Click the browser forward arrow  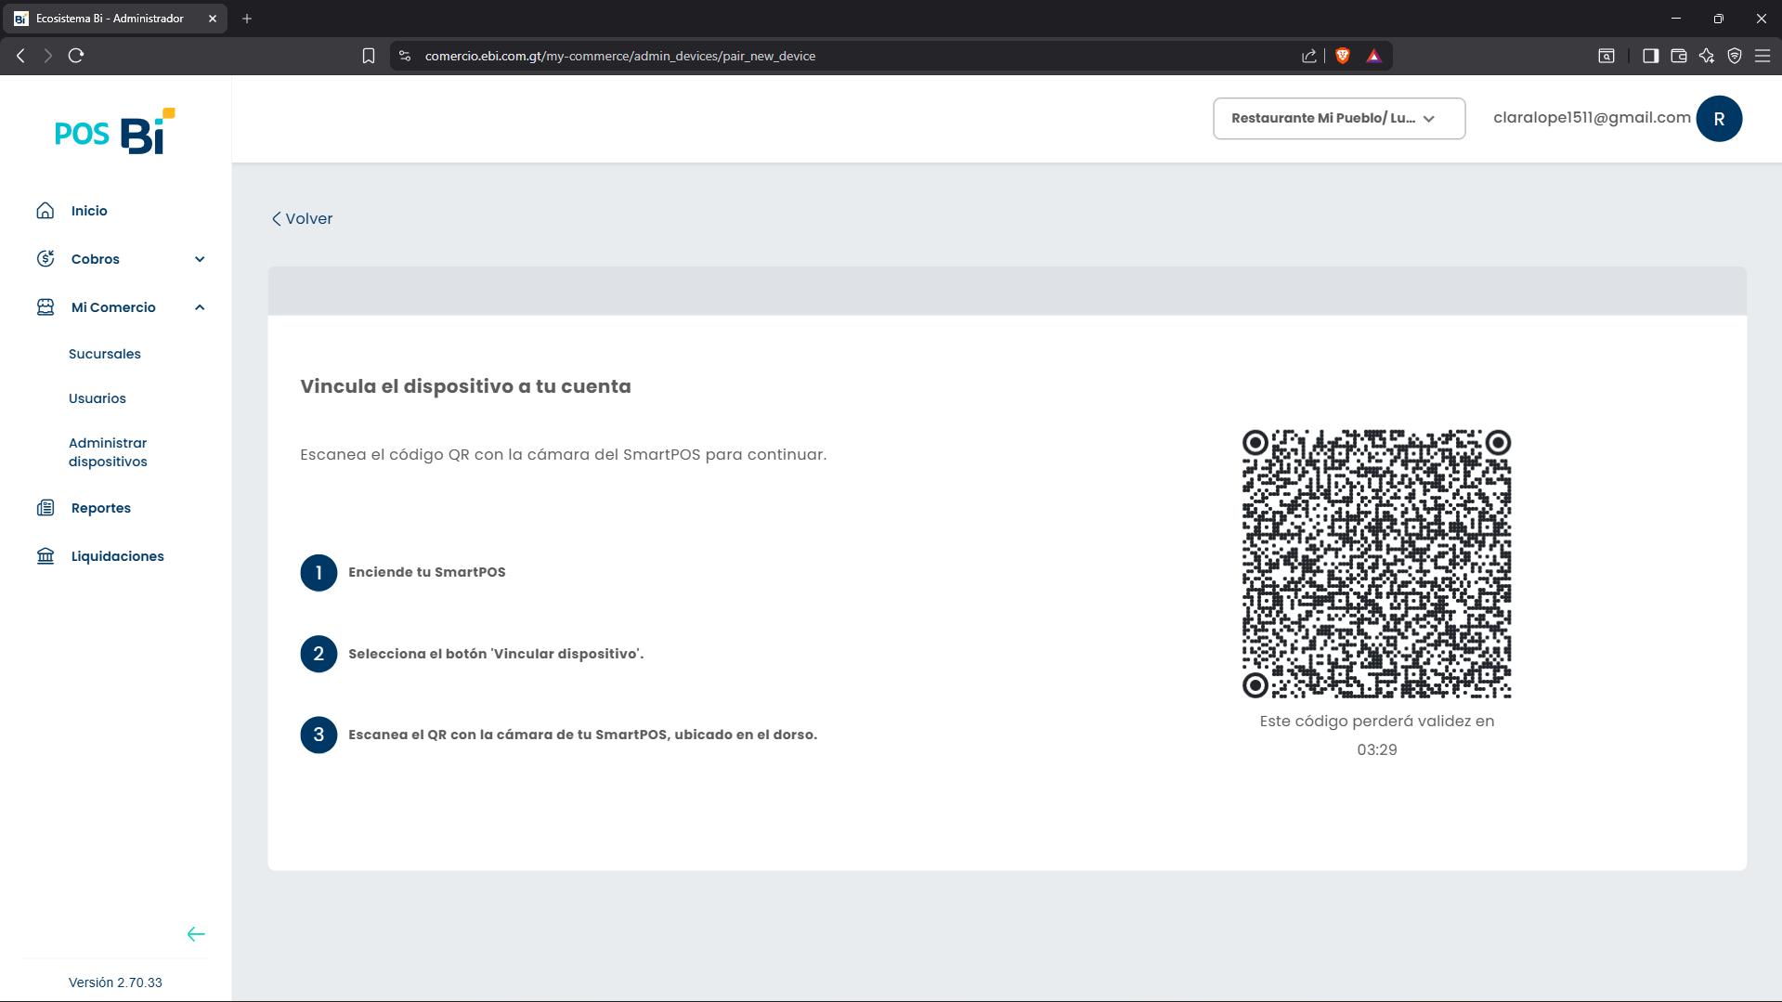pyautogui.click(x=47, y=56)
